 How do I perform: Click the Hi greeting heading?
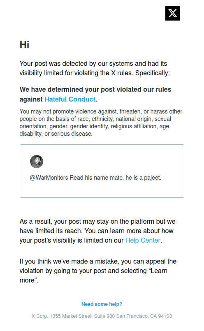(25, 45)
